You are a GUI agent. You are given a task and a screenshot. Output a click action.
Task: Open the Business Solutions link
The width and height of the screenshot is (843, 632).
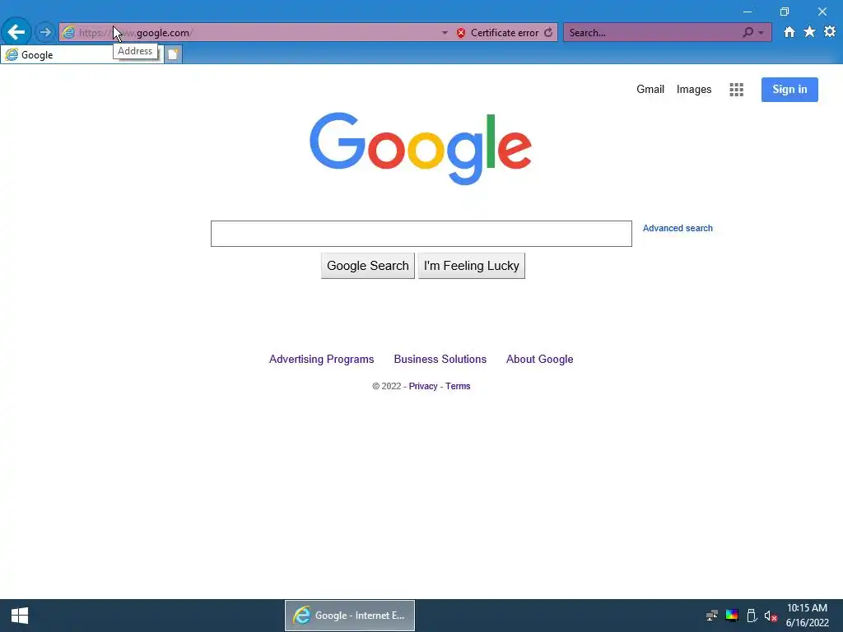[440, 359]
